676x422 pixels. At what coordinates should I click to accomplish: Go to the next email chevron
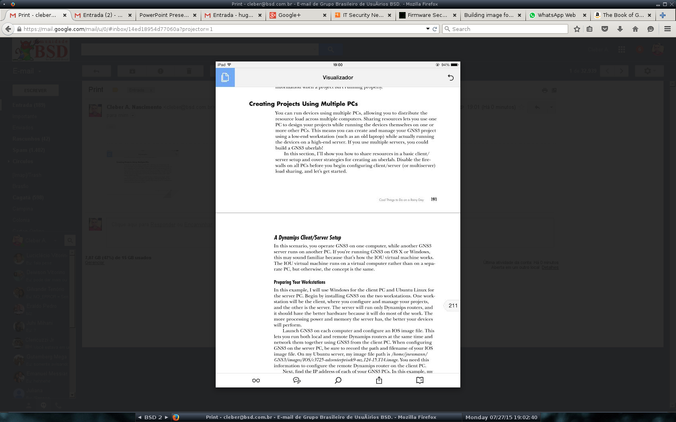(x=621, y=71)
